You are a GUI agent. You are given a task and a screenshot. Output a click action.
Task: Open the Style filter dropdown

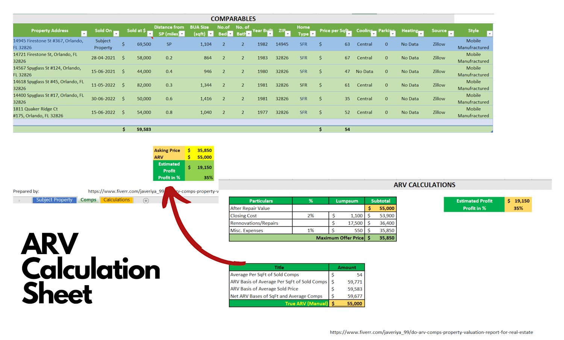tap(490, 34)
